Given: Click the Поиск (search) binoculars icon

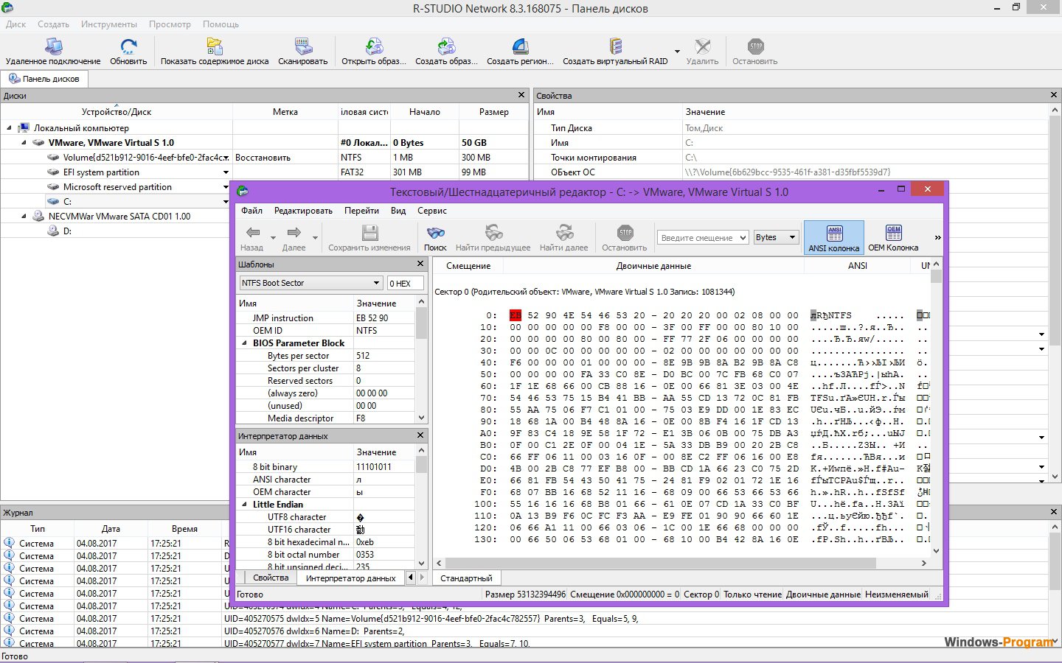Looking at the screenshot, I should pos(435,238).
